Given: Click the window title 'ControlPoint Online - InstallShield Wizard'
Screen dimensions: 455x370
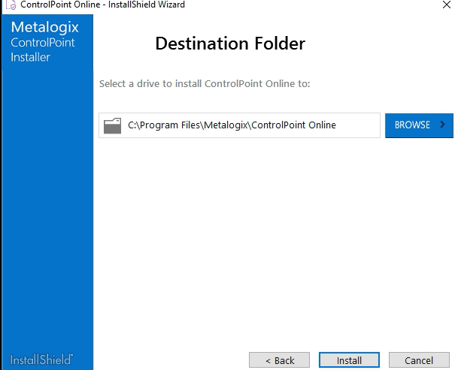Looking at the screenshot, I should point(102,5).
